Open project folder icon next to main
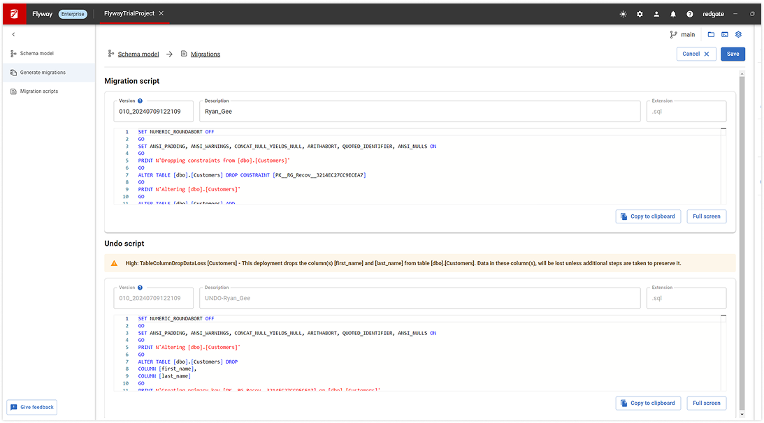764x423 pixels. click(711, 34)
